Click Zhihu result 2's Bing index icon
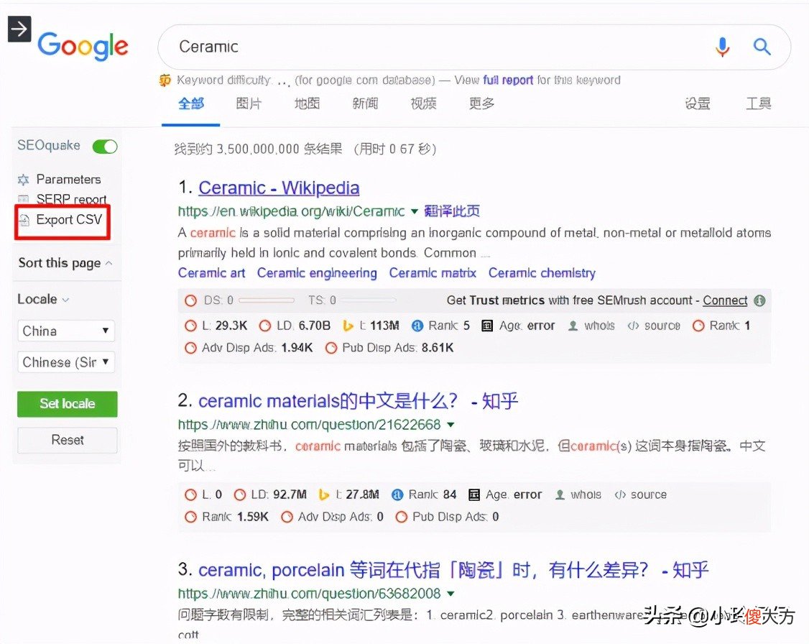 pyautogui.click(x=324, y=495)
